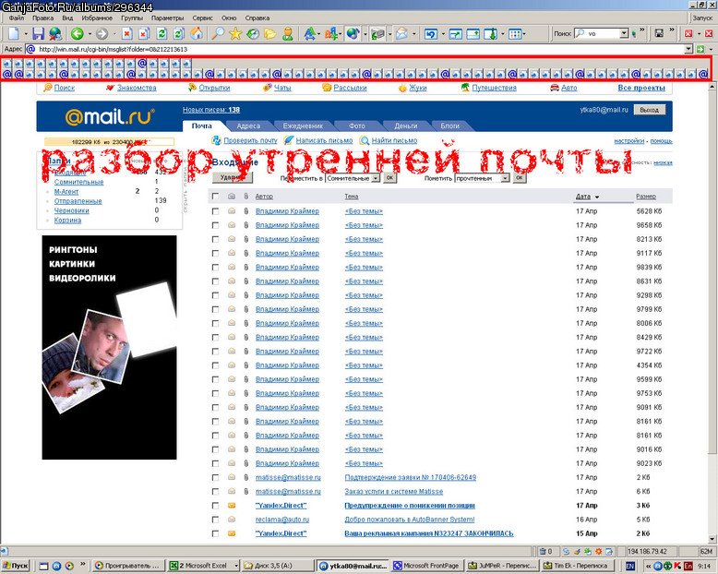718x574 pixels.
Task: Open the address bar dropdown arrow
Action: [688, 49]
